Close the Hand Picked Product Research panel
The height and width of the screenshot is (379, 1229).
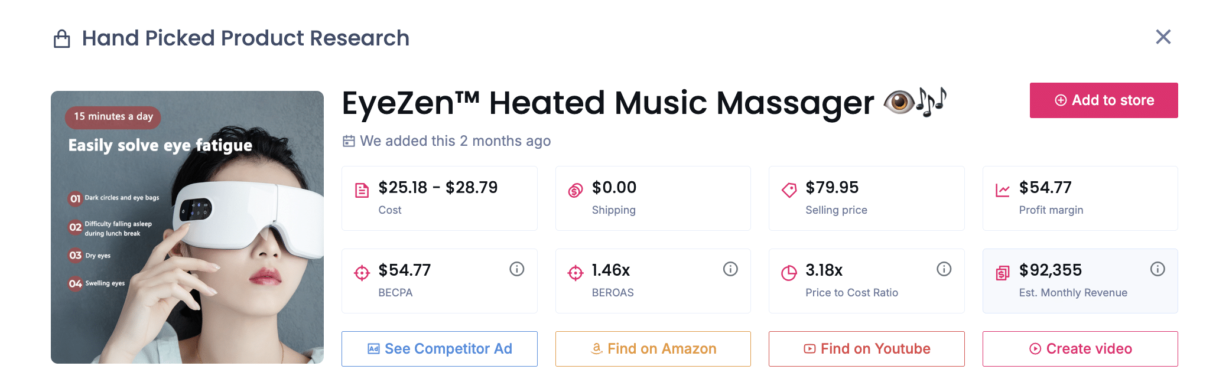(x=1163, y=37)
